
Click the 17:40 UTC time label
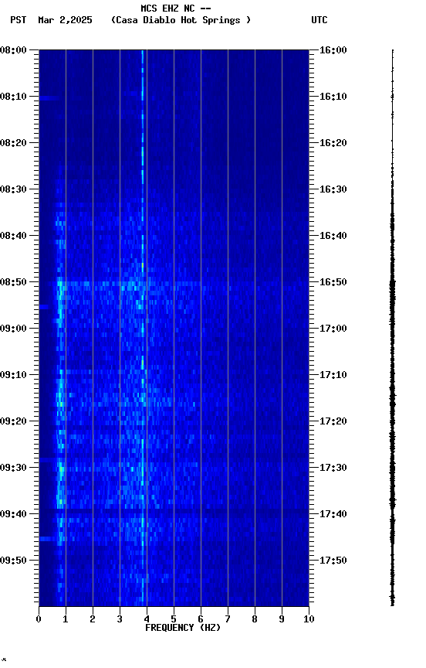click(x=333, y=514)
